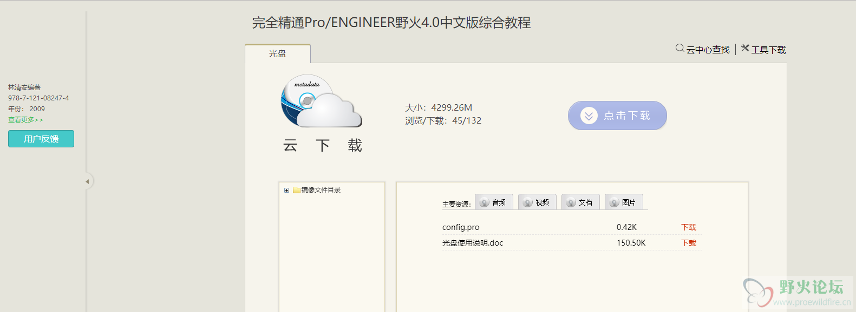Open the 工具下载 link

(768, 50)
